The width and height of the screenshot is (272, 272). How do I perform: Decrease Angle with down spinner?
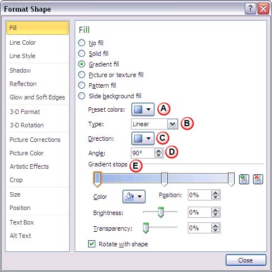click(158, 155)
